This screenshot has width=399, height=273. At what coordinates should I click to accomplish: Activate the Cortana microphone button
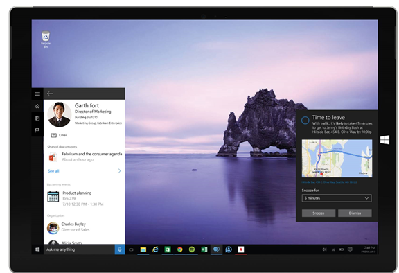pos(120,249)
